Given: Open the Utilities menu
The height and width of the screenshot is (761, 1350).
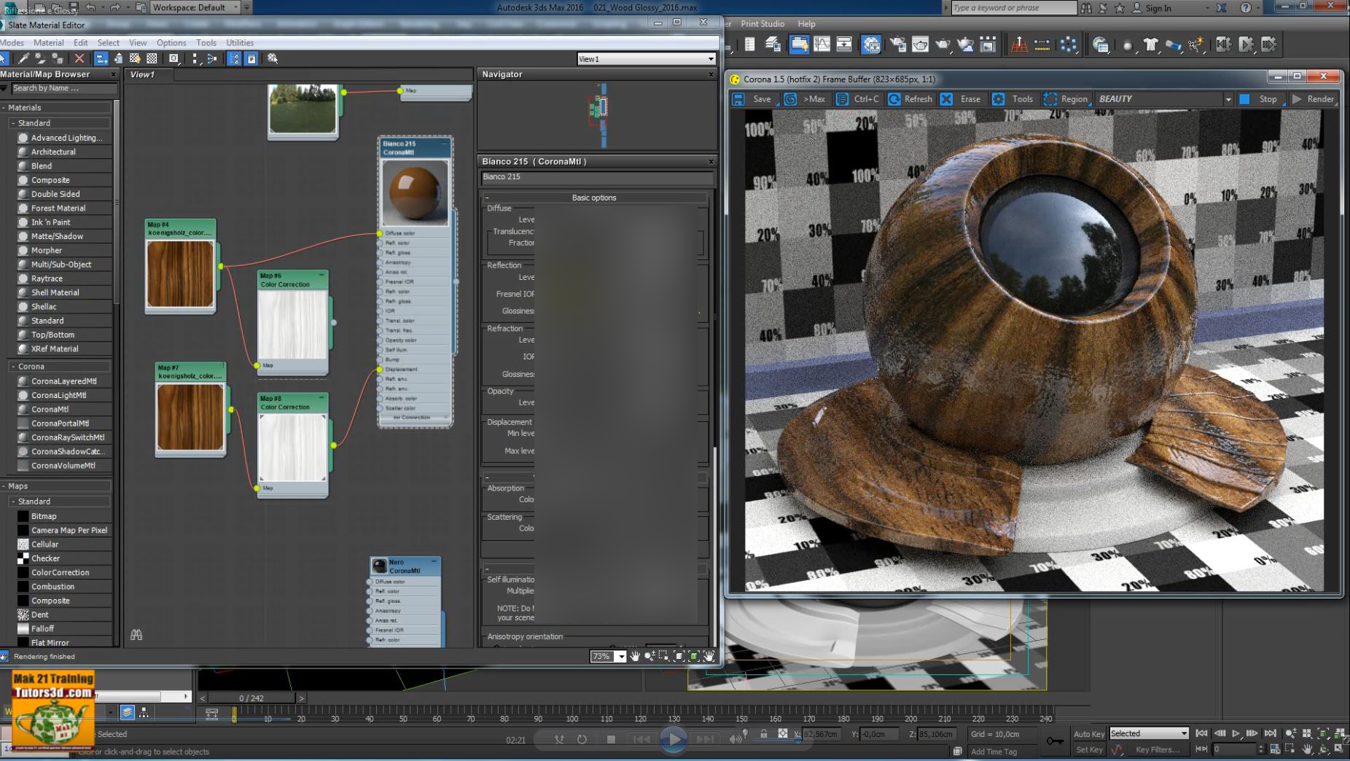Looking at the screenshot, I should click(240, 42).
